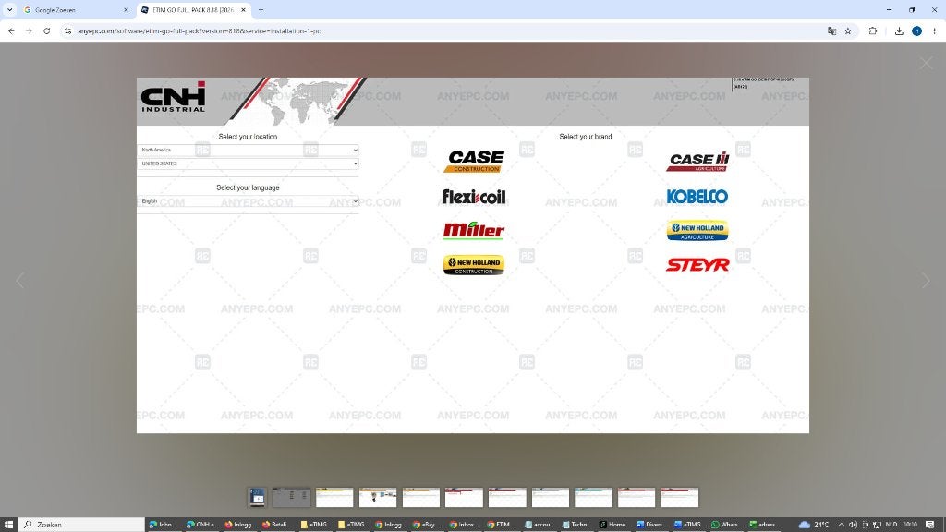Open the John... Edge taskbar window
Image resolution: width=946 pixels, height=532 pixels.
164,525
